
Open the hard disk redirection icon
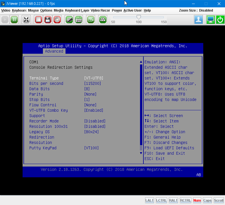[x=38, y=20]
